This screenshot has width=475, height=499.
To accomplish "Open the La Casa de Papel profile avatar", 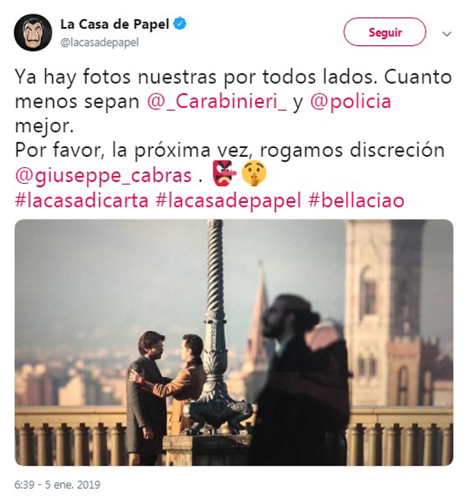I will (32, 32).
